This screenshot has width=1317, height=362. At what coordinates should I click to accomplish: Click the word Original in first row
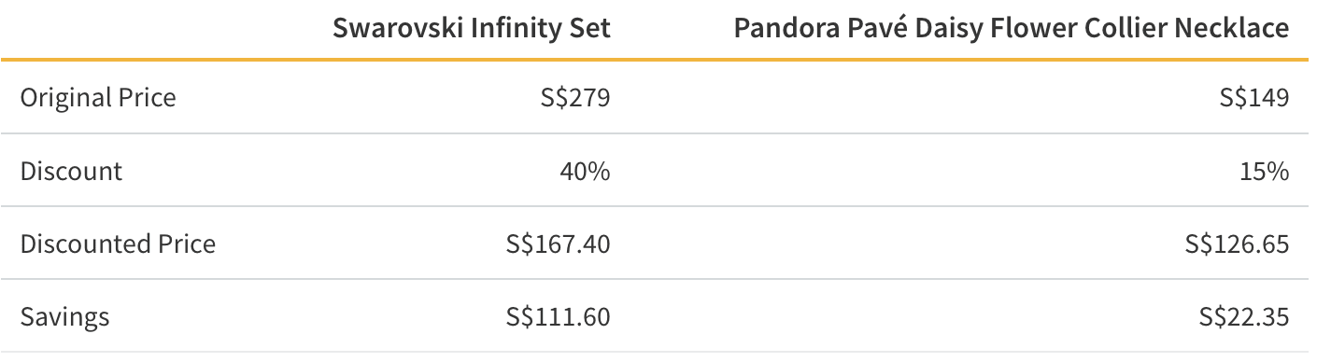tap(61, 97)
